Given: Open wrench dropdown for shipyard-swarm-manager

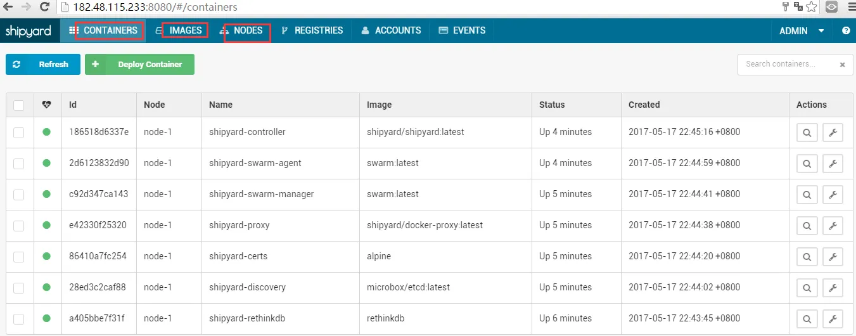Looking at the screenshot, I should (x=833, y=195).
